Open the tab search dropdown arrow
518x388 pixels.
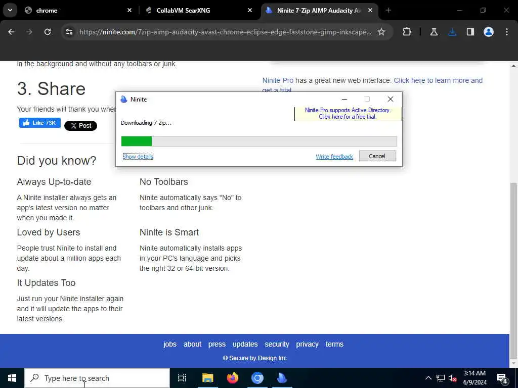coord(10,10)
